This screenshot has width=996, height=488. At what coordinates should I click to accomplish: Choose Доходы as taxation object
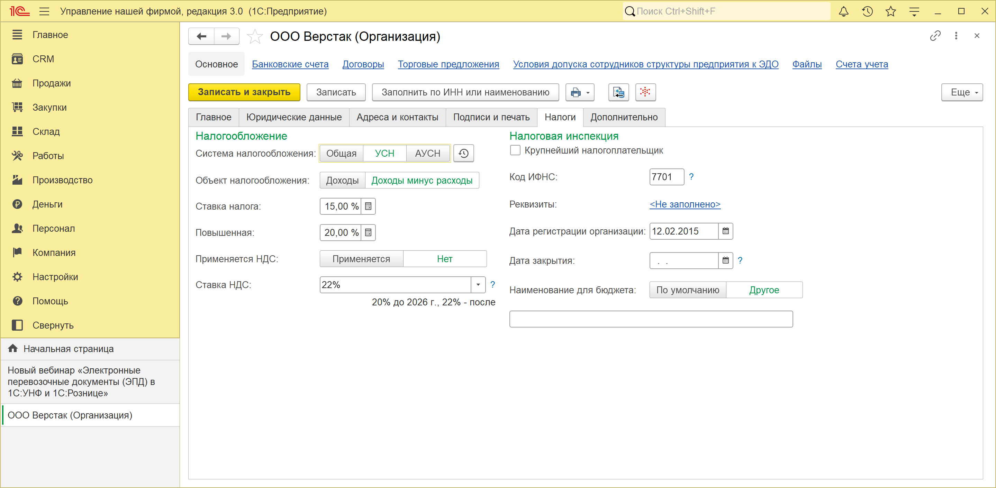tap(342, 181)
